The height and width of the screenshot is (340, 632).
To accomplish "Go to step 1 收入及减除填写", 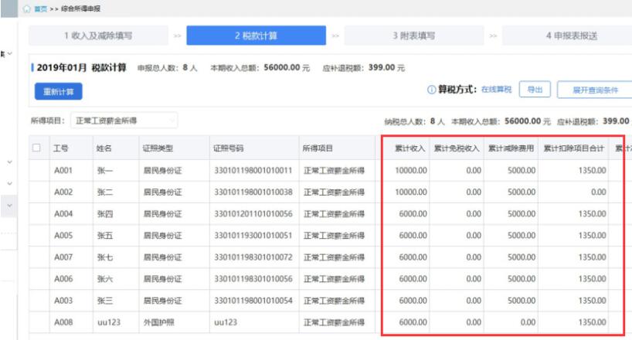I will point(98,36).
